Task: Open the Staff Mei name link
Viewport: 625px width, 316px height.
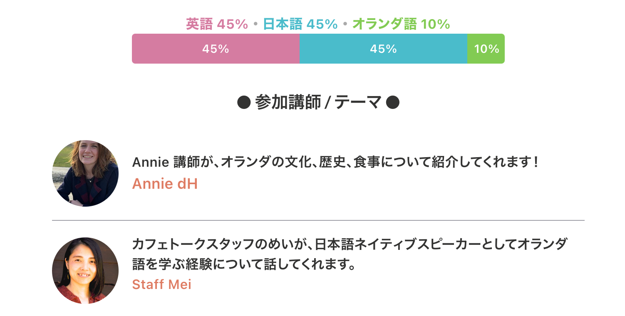Action: (x=161, y=284)
